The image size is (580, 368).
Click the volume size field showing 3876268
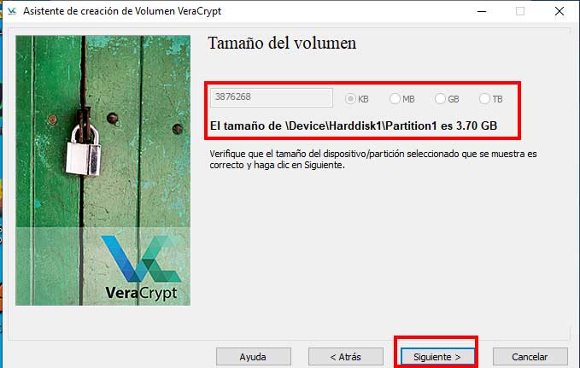coord(272,97)
